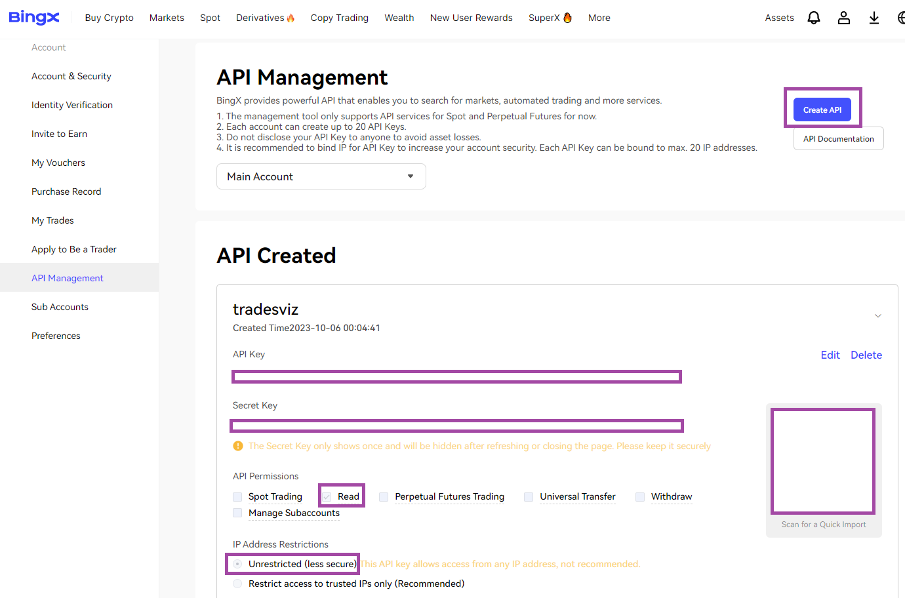Click the Scan for a Quick Import label

tap(824, 525)
